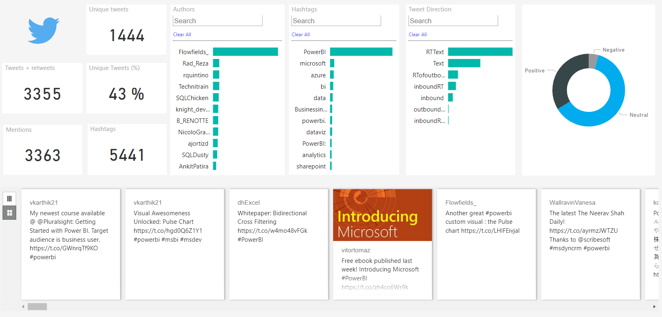Filter by tweet direction inbound
The image size is (662, 317).
click(432, 98)
